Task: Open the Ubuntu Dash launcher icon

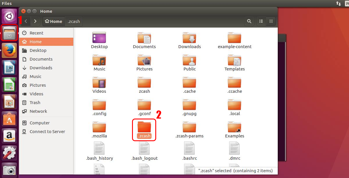Action: 10,16
